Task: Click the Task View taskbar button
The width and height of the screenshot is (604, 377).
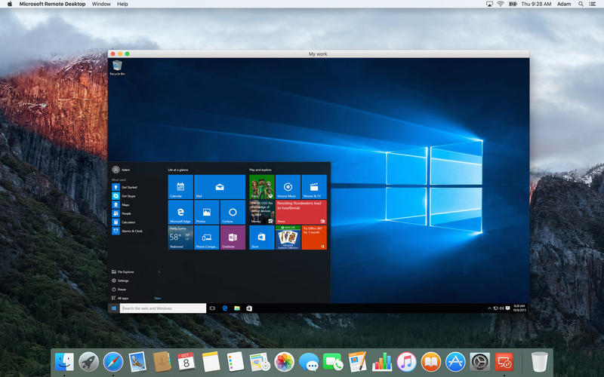Action: [212, 308]
